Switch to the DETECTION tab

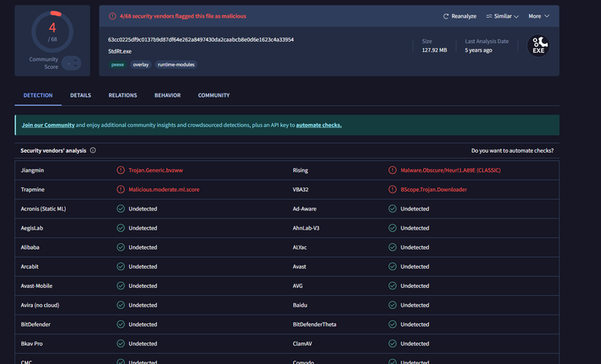point(38,95)
